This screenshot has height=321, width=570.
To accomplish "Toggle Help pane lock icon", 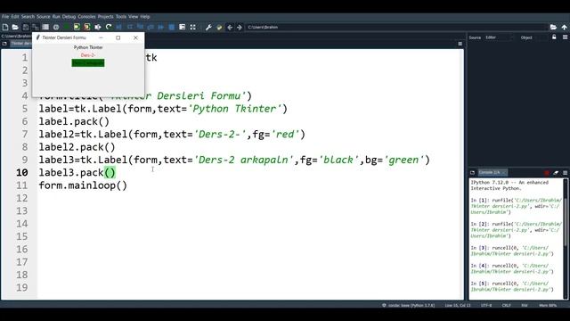I will [554, 37].
